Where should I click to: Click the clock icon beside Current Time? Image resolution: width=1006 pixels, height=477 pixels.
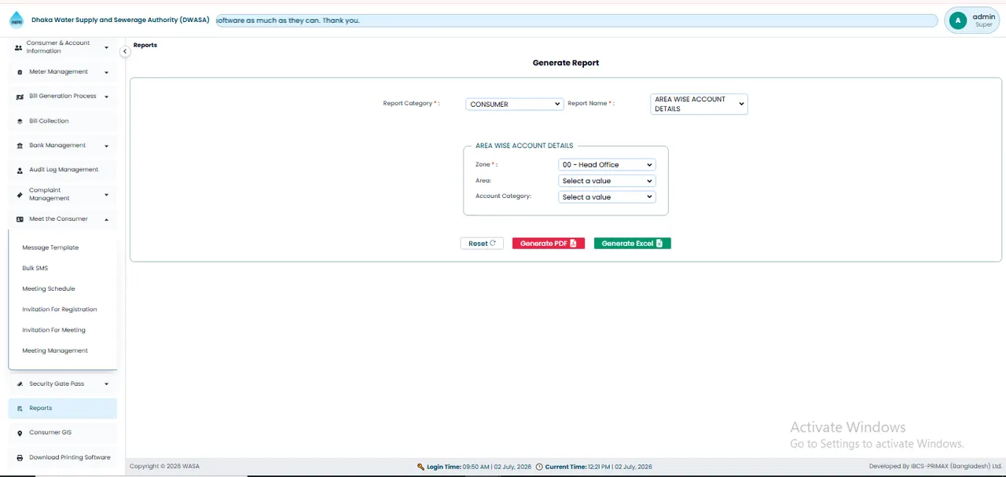539,467
